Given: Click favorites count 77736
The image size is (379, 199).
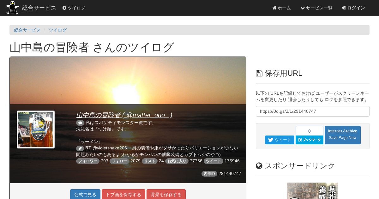Looking at the screenshot, I should click(196, 161).
